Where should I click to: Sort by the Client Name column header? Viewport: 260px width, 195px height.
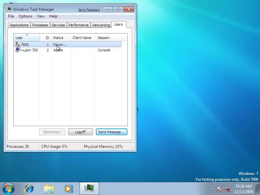tap(84, 38)
